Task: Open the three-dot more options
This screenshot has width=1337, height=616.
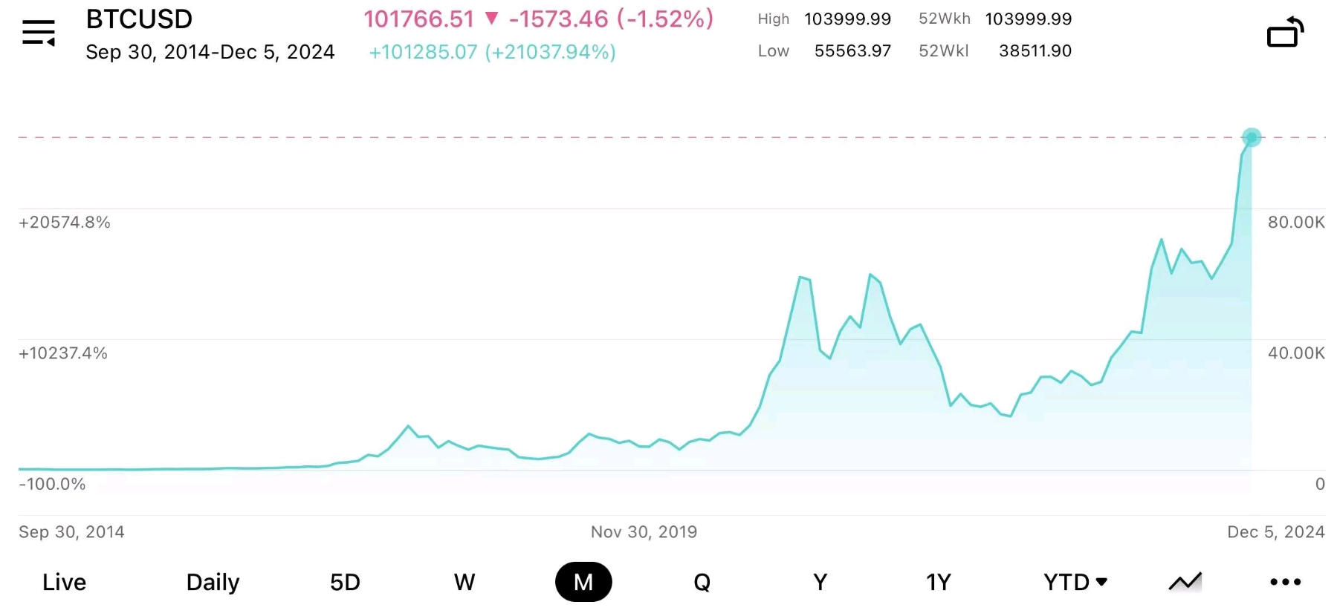Action: tap(1285, 582)
